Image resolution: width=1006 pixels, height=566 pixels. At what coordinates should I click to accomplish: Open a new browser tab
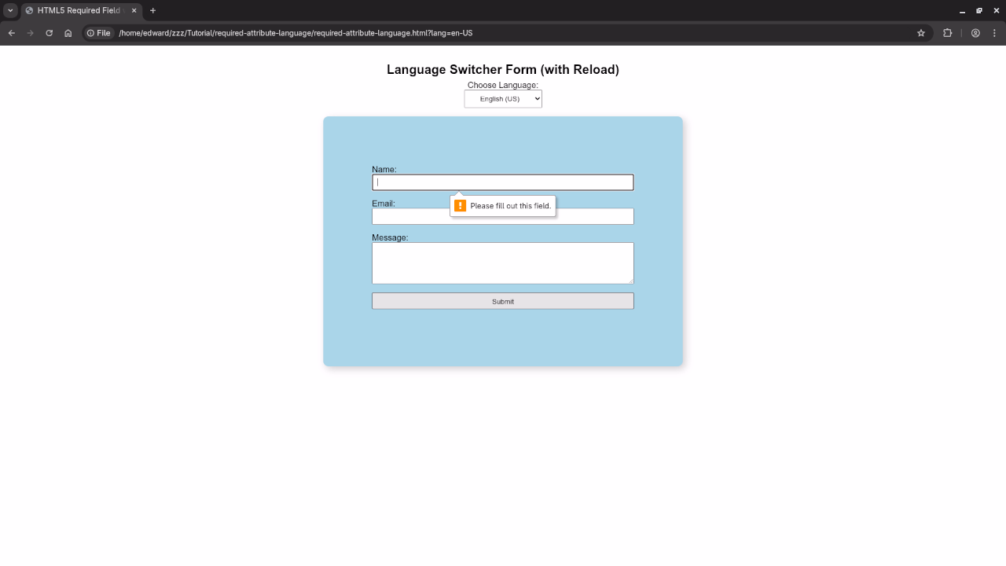coord(152,10)
